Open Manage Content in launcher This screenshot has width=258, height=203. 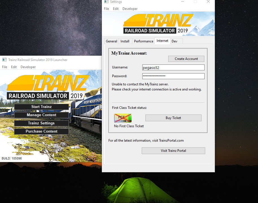(x=41, y=115)
